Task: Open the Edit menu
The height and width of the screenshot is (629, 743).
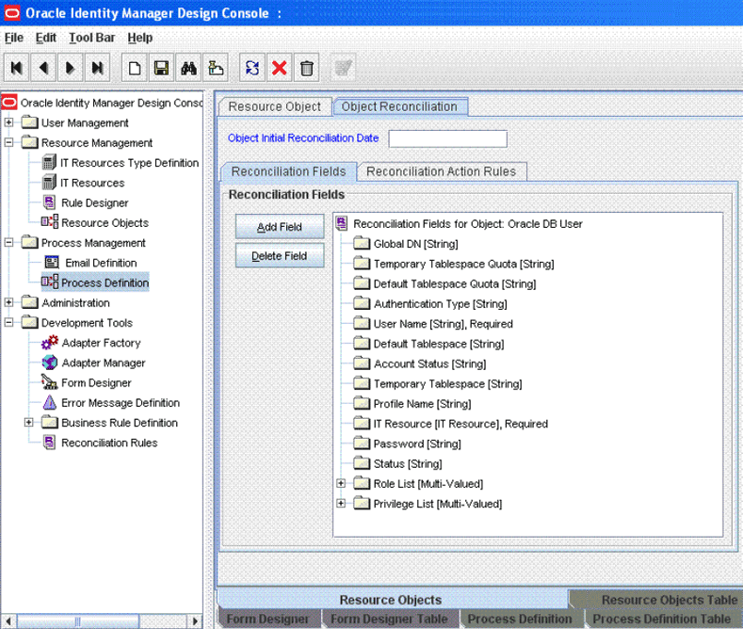Action: (x=46, y=38)
